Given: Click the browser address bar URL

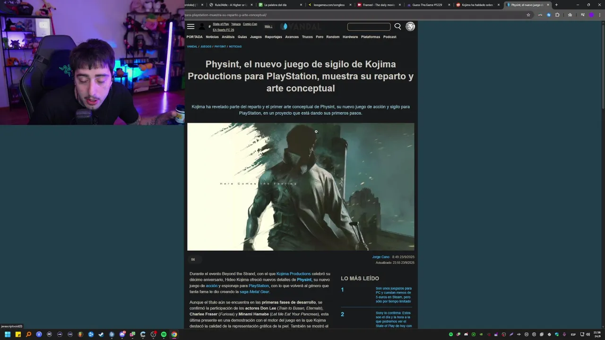Looking at the screenshot, I should tap(226, 15).
